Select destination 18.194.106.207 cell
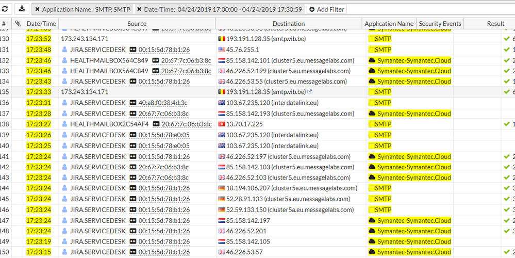515x258 pixels. [288, 188]
